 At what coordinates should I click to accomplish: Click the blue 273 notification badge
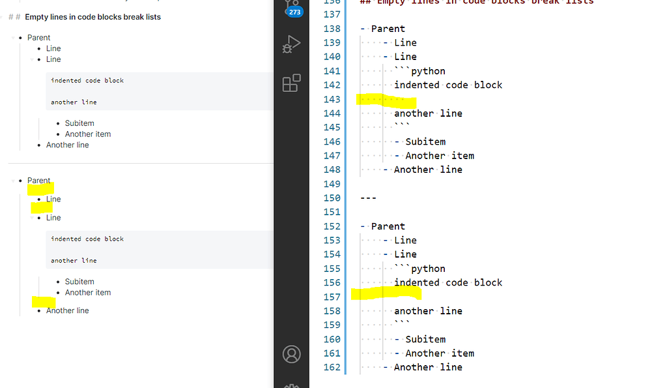pyautogui.click(x=294, y=11)
